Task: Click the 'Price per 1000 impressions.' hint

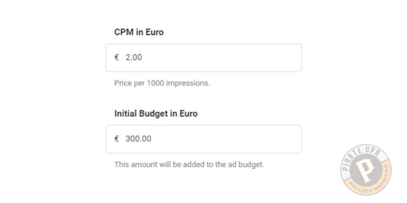Action: pyautogui.click(x=162, y=83)
